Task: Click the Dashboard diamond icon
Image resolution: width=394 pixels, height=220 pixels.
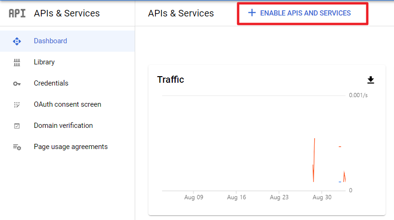Action: [x=17, y=41]
